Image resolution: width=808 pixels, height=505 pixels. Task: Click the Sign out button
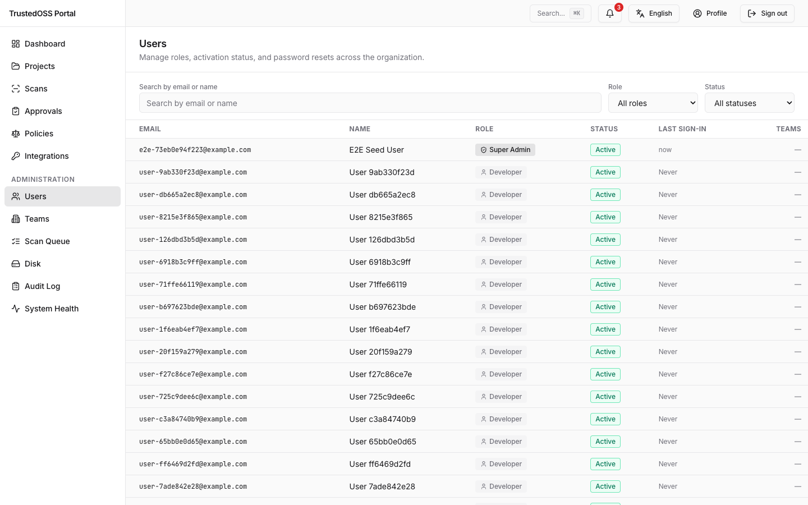click(x=767, y=13)
